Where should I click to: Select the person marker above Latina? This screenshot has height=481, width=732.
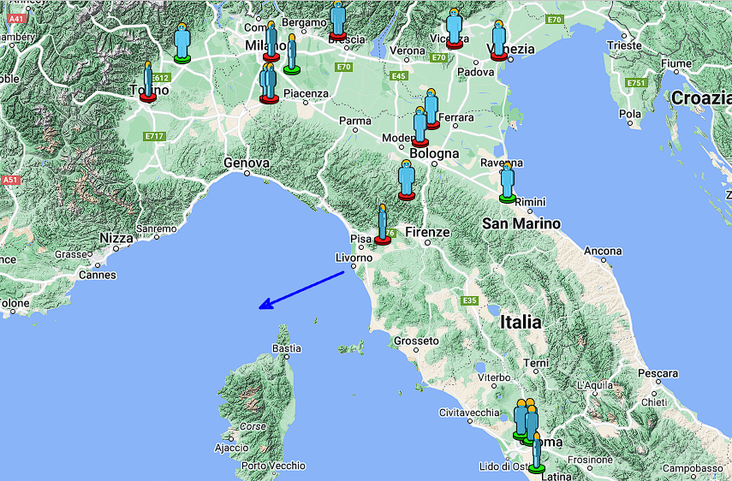click(x=536, y=453)
